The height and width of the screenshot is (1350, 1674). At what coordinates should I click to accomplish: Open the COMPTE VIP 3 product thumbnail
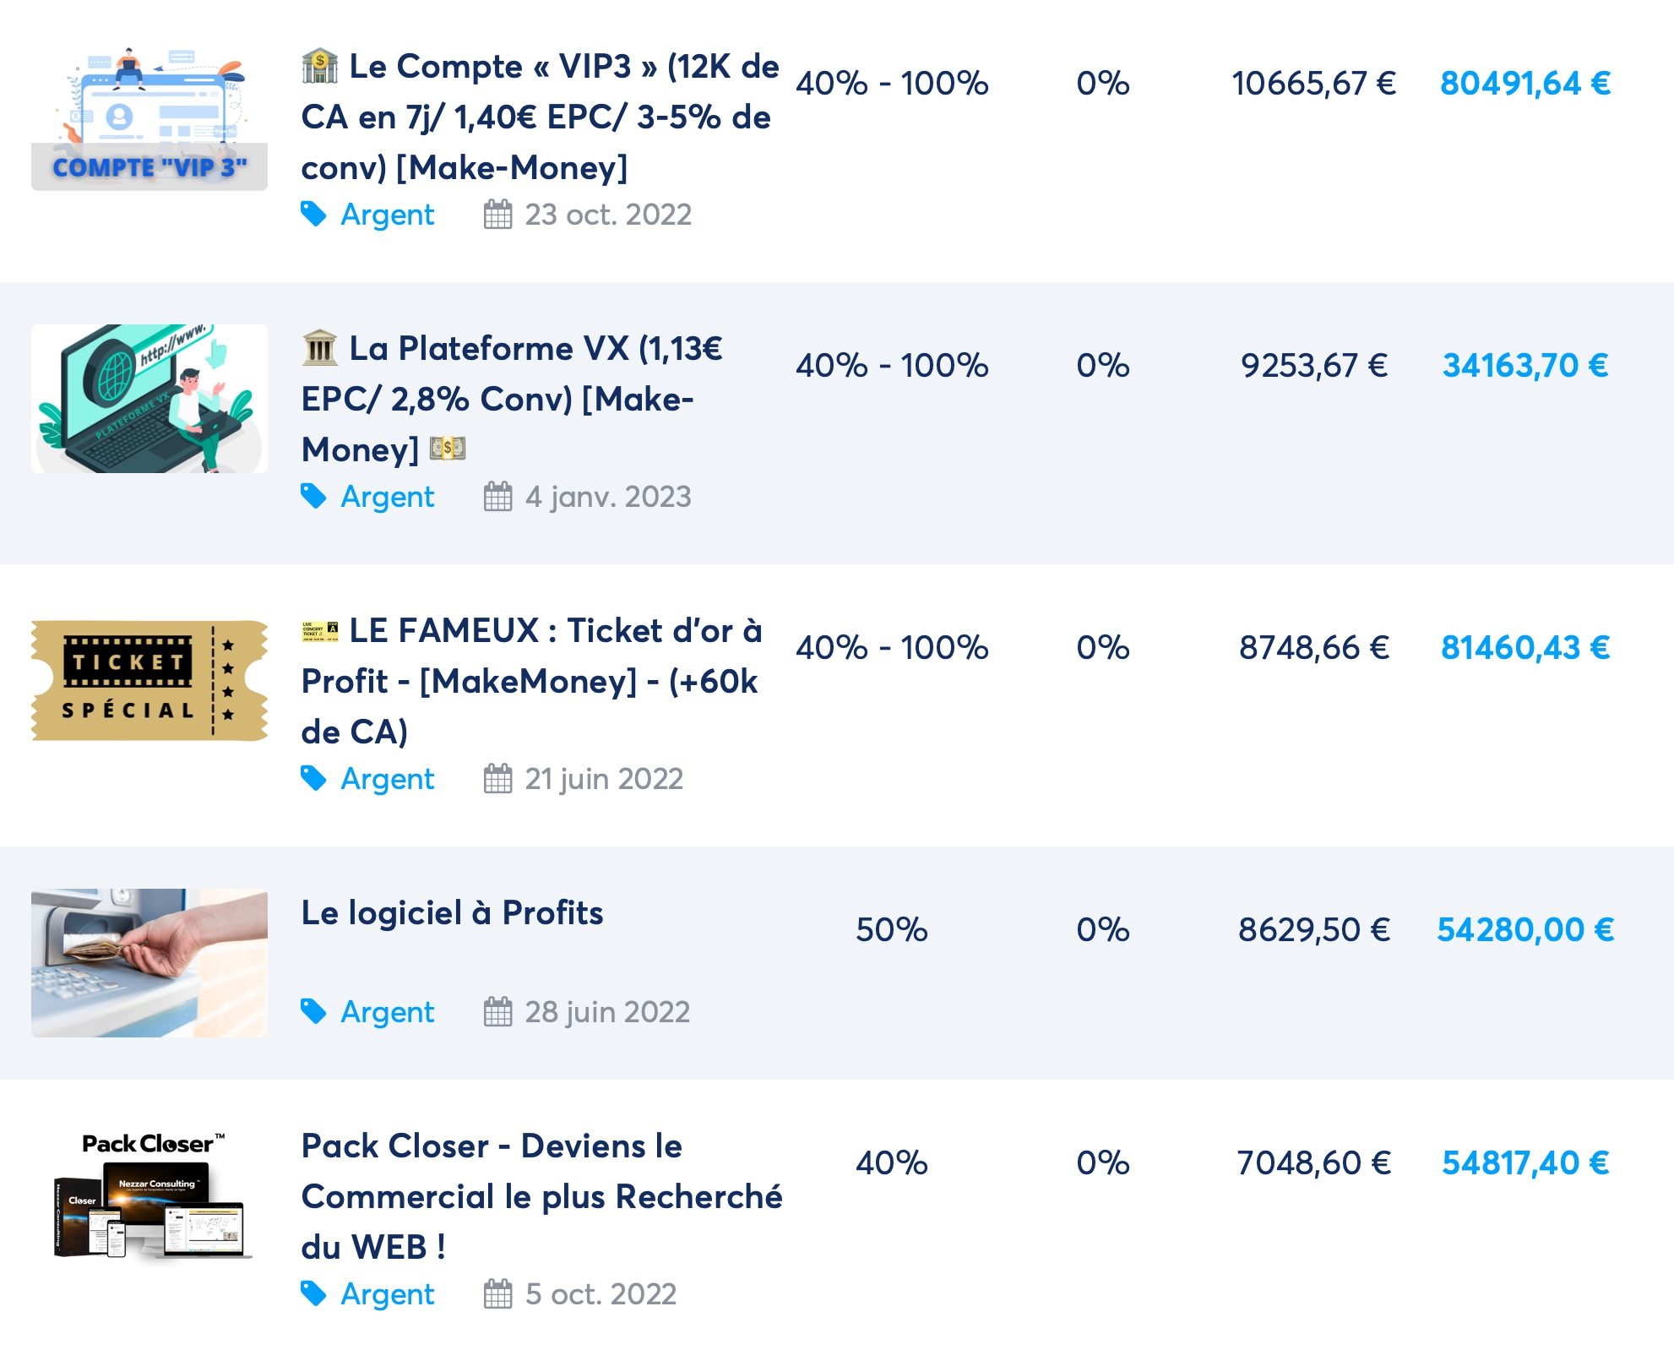click(x=149, y=117)
